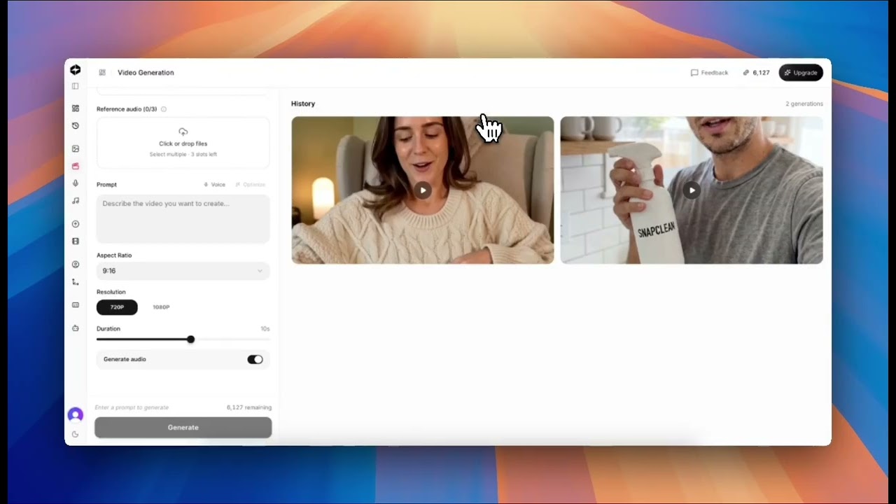Open the purple user profile avatar
The width and height of the screenshot is (896, 504).
point(76,415)
